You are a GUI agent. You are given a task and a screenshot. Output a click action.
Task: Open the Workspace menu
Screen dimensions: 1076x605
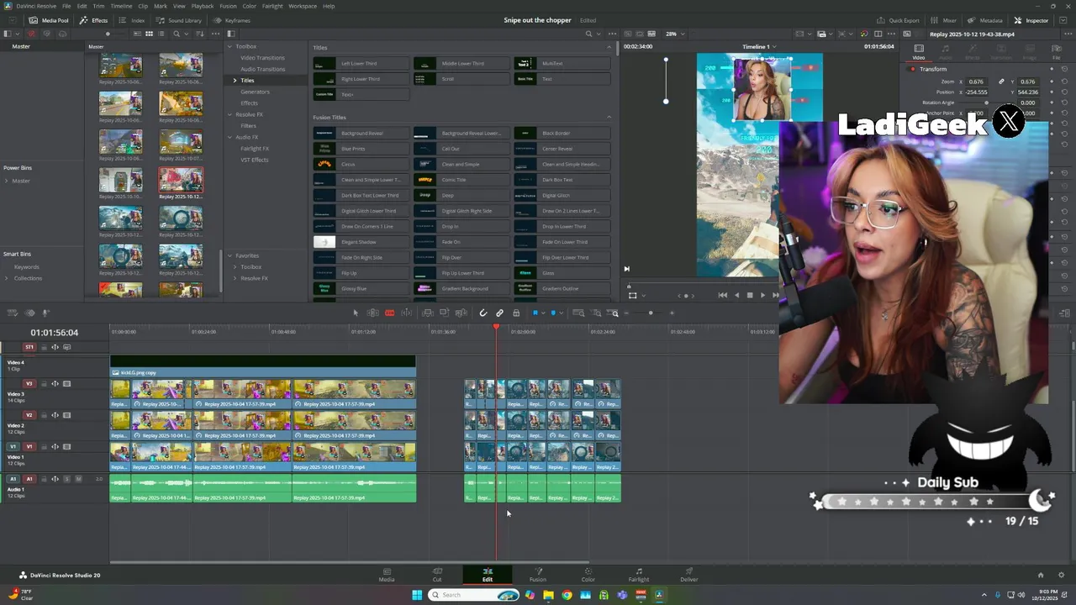[303, 6]
